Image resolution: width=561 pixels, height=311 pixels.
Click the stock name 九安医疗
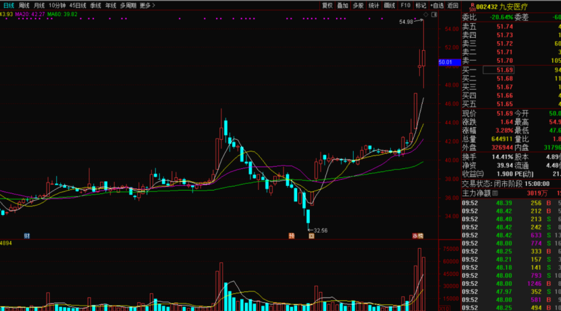[x=513, y=7]
